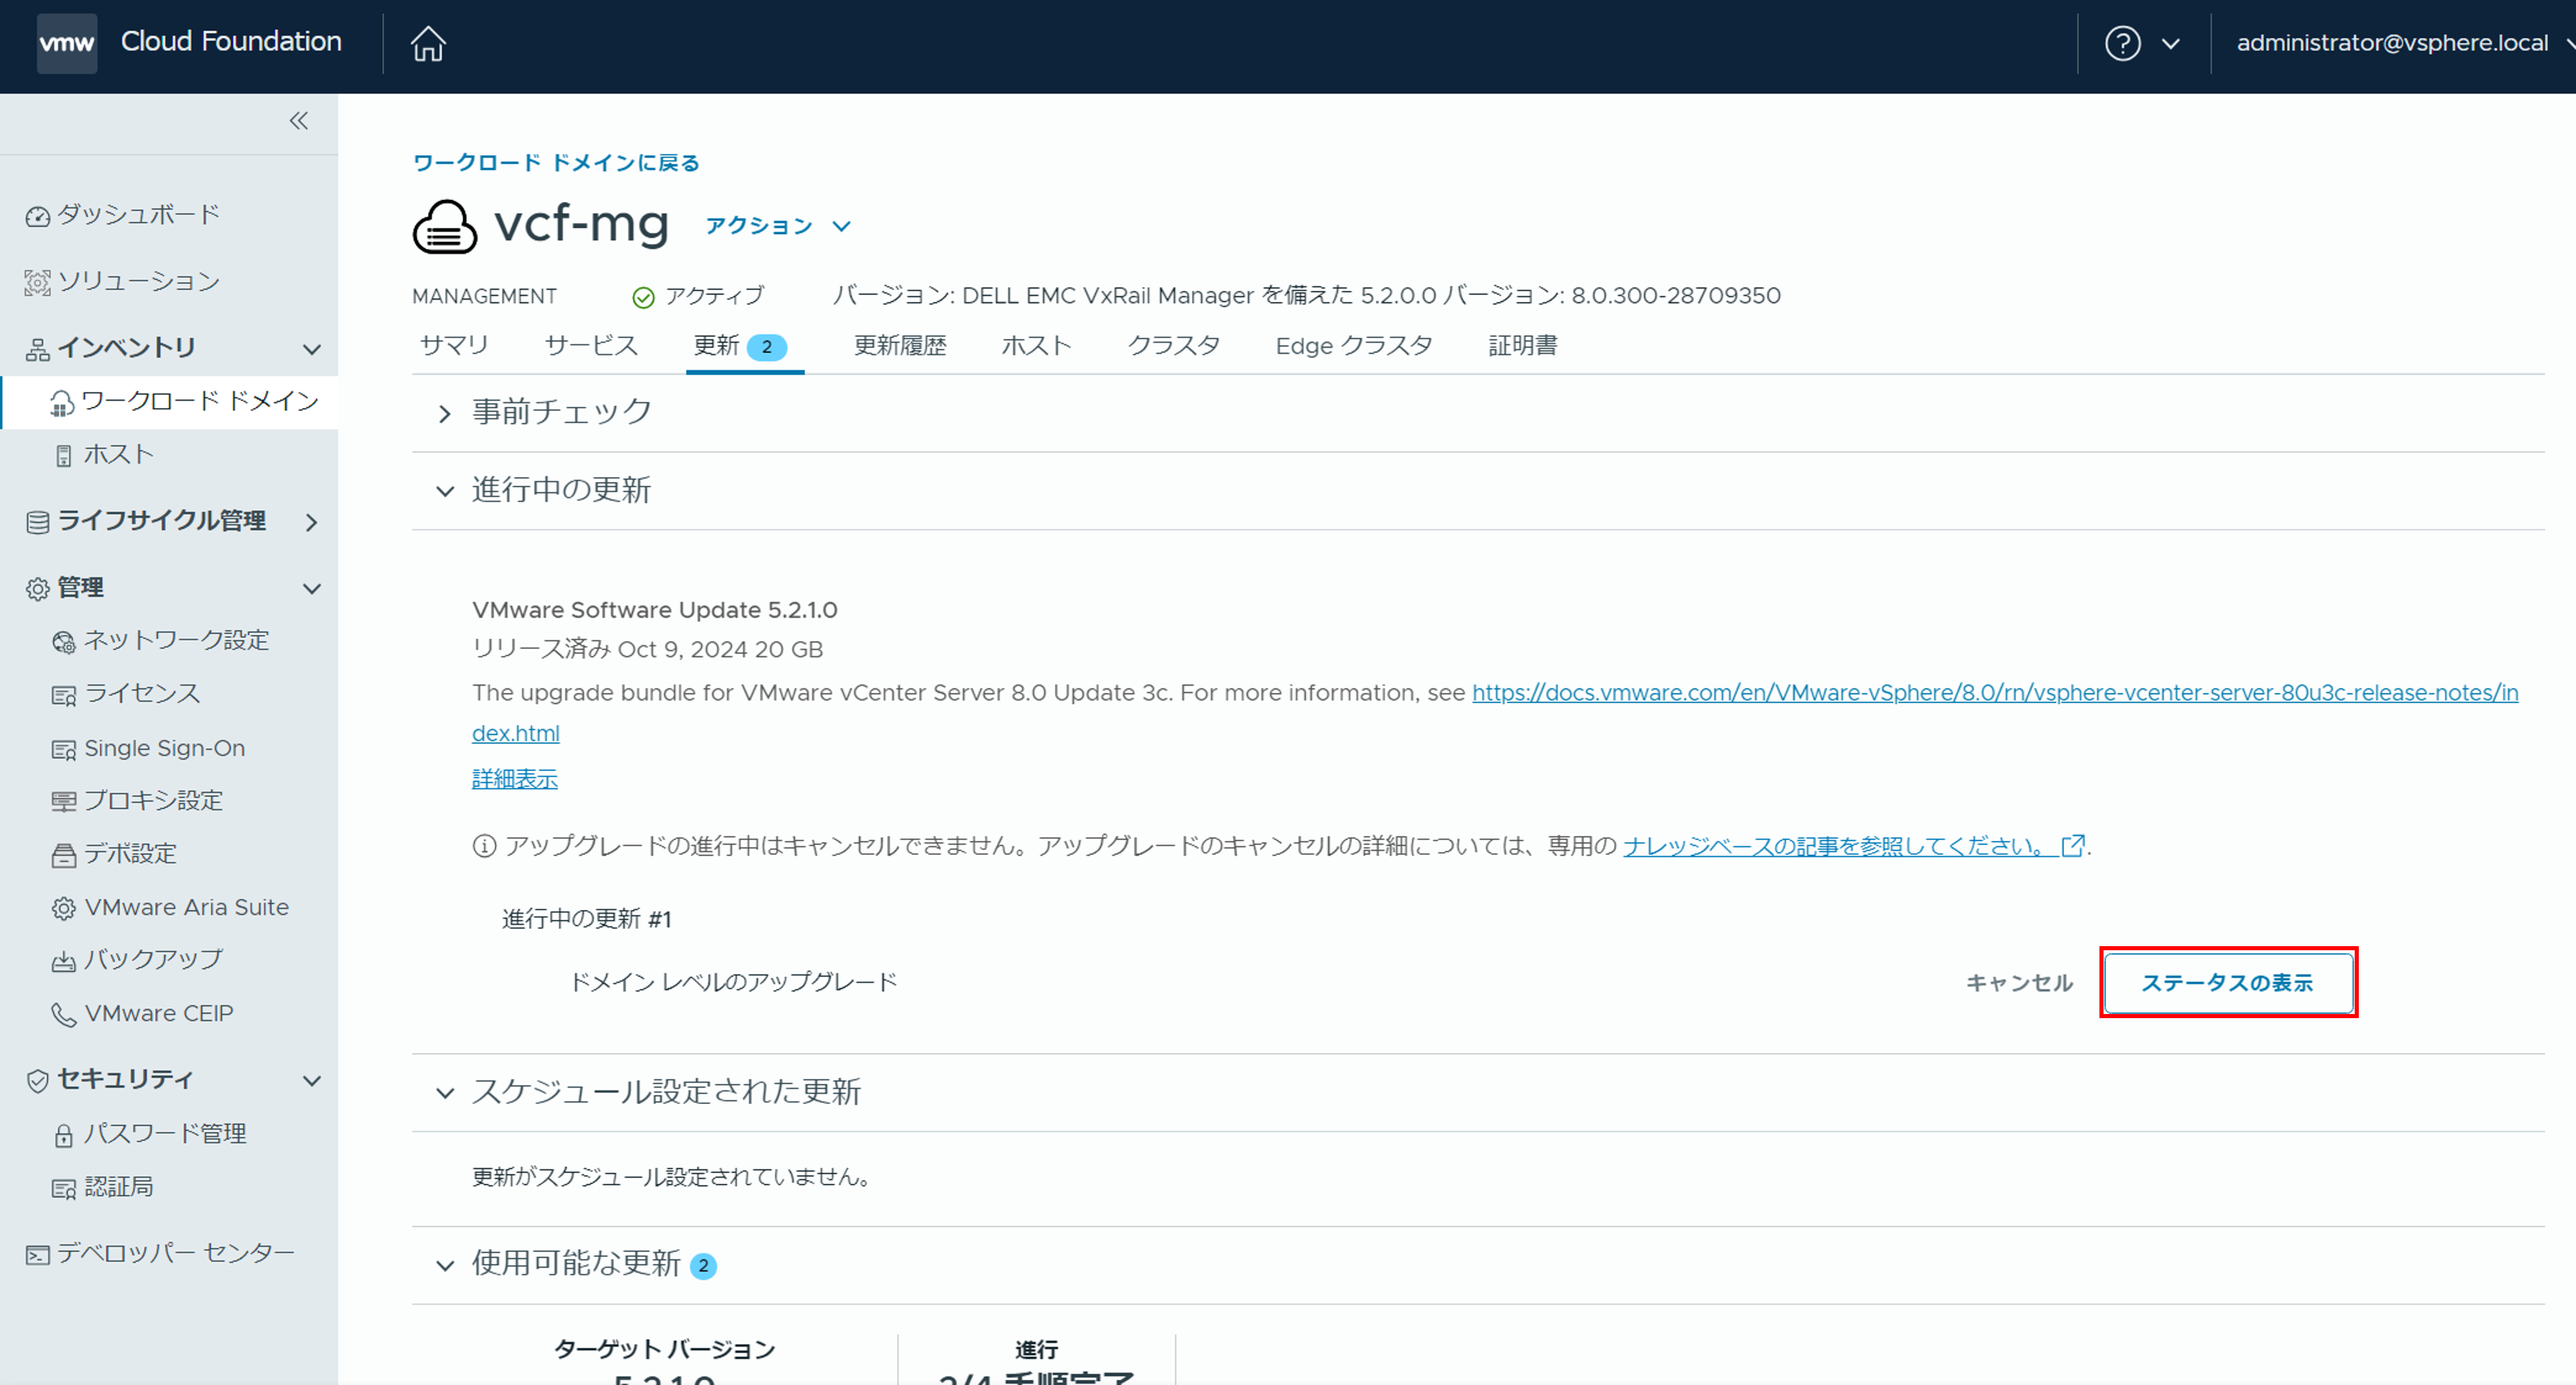Click the ホスト server icon in the sidebar
Viewport: 2576px width, 1385px height.
pyautogui.click(x=63, y=456)
